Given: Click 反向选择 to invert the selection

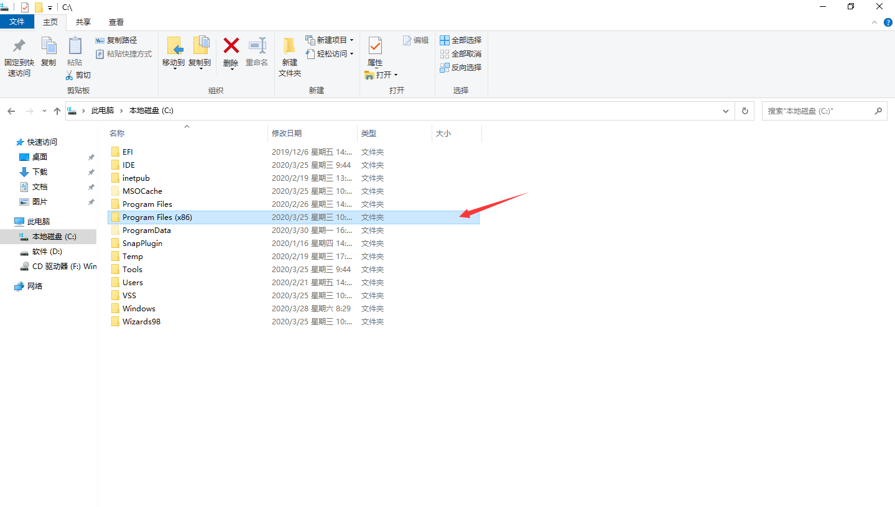Looking at the screenshot, I should [x=460, y=67].
